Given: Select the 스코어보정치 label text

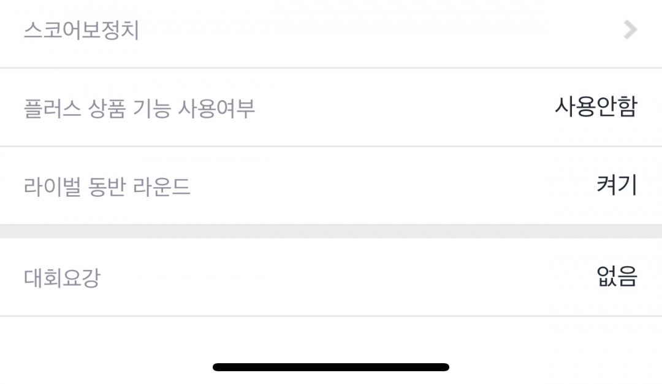Looking at the screenshot, I should click(82, 30).
